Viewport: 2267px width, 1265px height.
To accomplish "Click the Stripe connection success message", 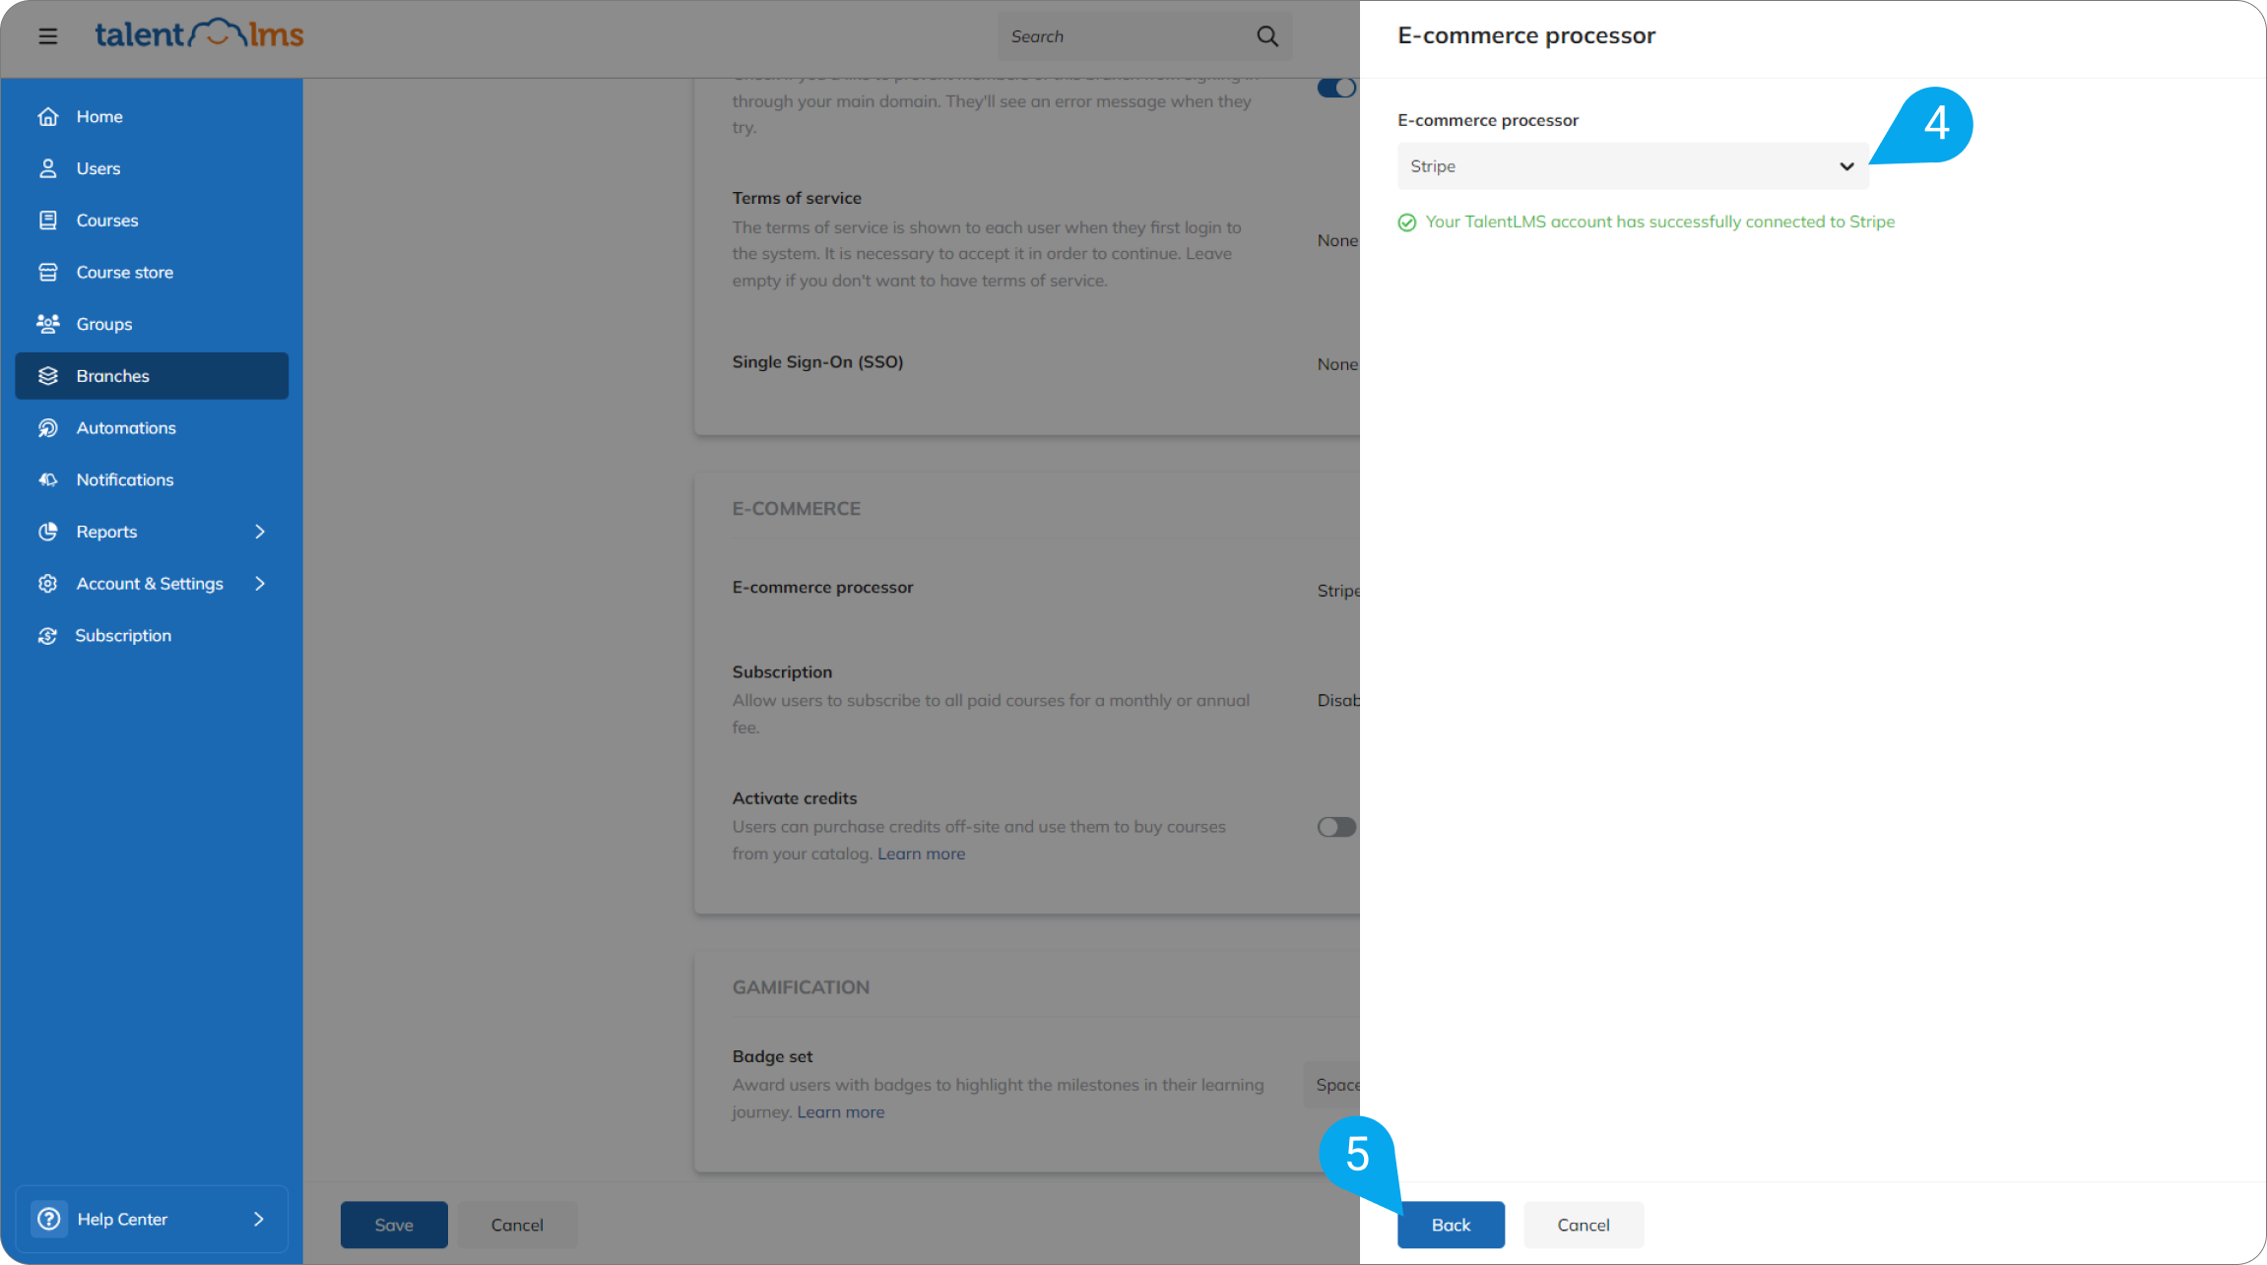I will tap(1660, 221).
